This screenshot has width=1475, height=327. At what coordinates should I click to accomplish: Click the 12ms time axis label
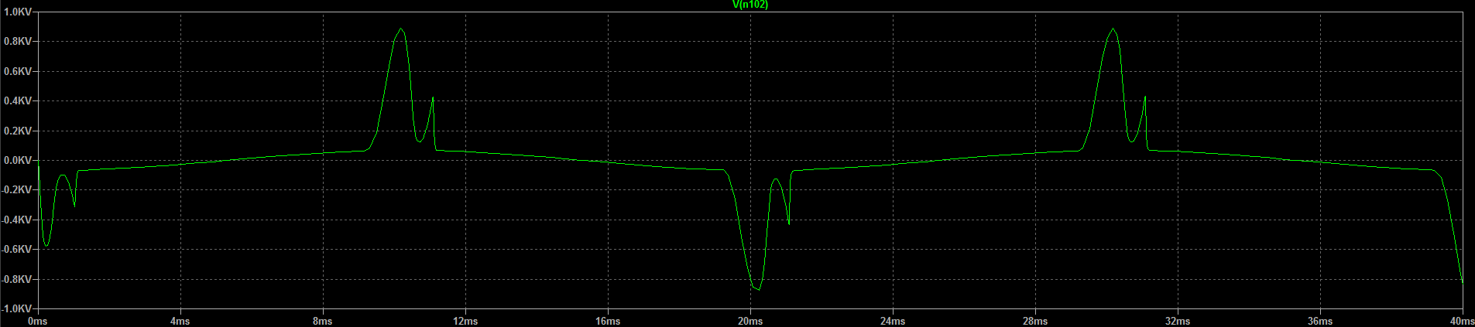click(465, 321)
